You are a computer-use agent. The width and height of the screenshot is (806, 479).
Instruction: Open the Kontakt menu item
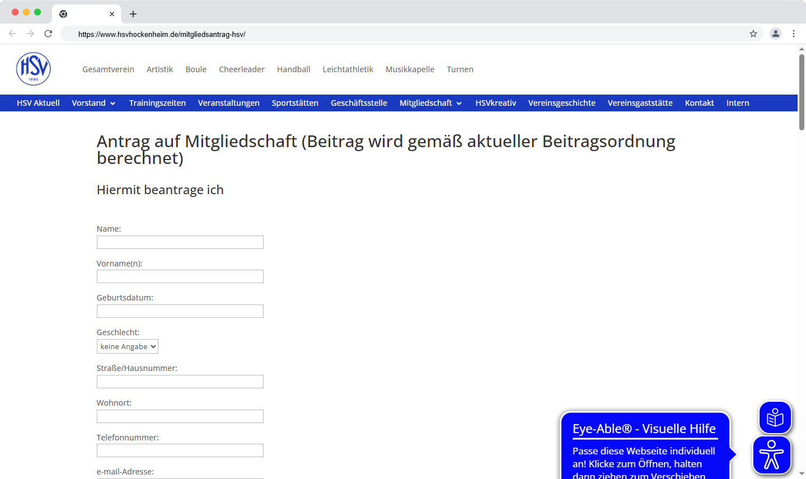click(699, 103)
